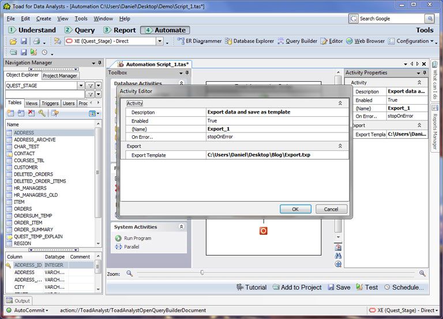
Task: Go to the Understand step
Action: coord(32,30)
